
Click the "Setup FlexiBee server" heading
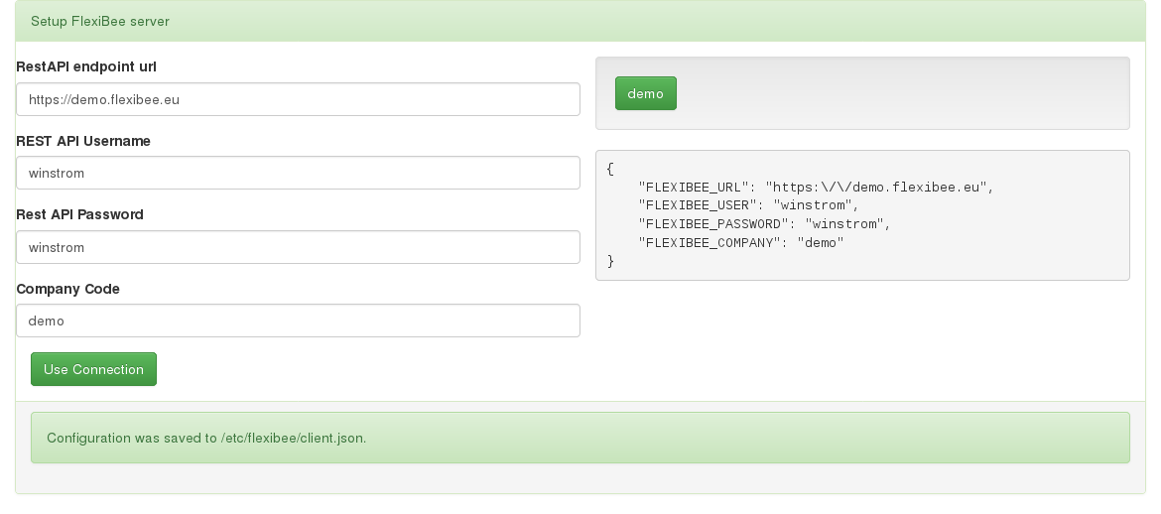(x=100, y=22)
